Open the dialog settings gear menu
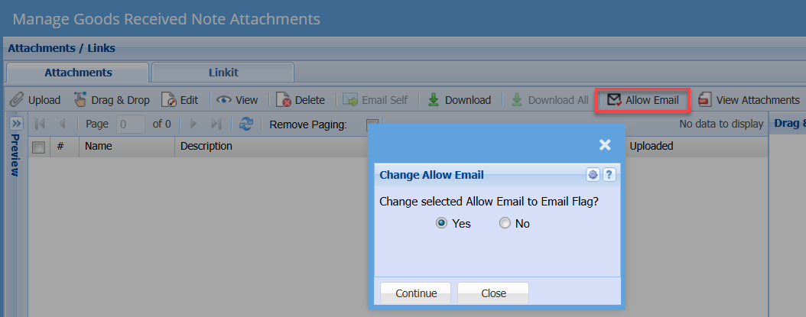 593,175
